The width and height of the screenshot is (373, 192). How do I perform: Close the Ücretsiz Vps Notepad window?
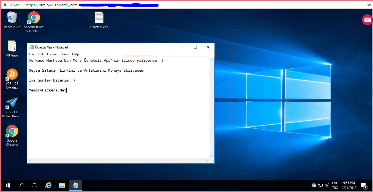208,47
